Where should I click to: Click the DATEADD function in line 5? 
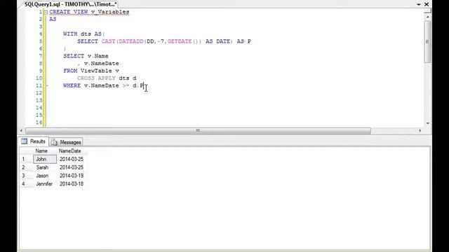(131, 41)
